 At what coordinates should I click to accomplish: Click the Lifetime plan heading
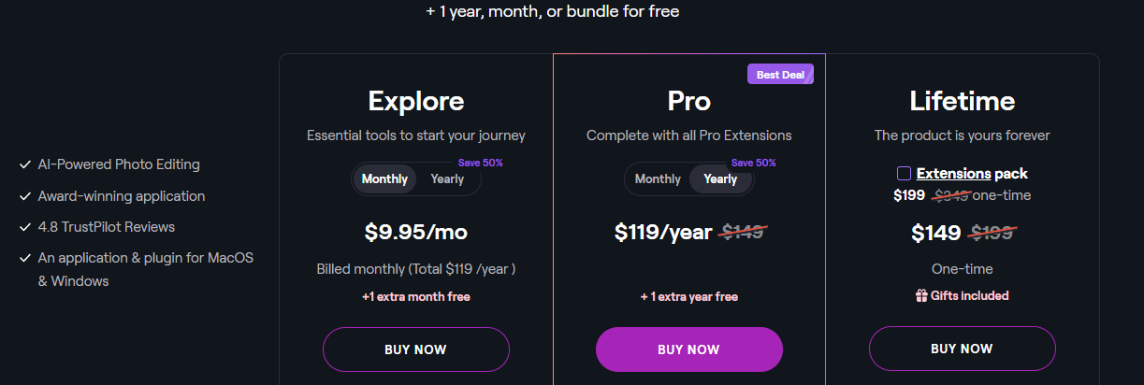(962, 101)
